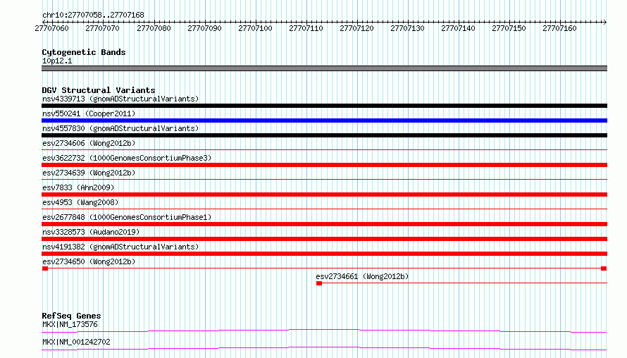Viewport: 627px width, 358px height.
Task: Open variant esv3622732 (1000GenomesConsortiumPhase3) label
Action: [127, 158]
